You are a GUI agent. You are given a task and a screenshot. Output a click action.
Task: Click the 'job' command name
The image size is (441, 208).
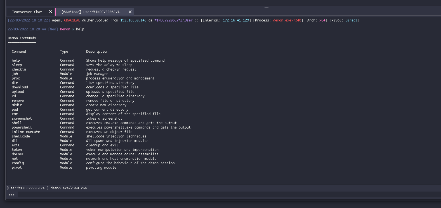pos(15,74)
